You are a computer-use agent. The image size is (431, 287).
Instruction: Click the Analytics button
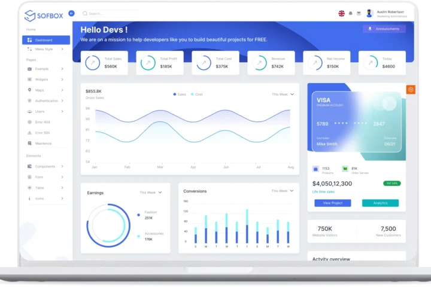pos(380,203)
